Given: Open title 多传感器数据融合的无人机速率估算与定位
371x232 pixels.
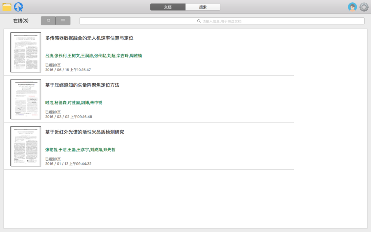Looking at the screenshot, I should (x=89, y=38).
